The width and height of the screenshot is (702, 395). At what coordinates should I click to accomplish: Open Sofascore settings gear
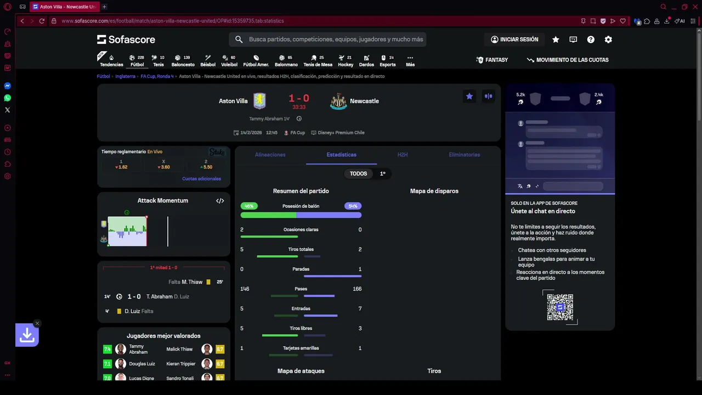[x=608, y=39]
